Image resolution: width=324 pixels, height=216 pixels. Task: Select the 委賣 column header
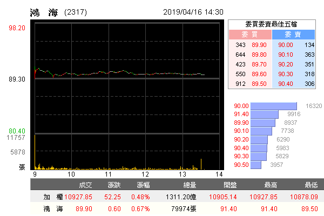tap(293, 35)
